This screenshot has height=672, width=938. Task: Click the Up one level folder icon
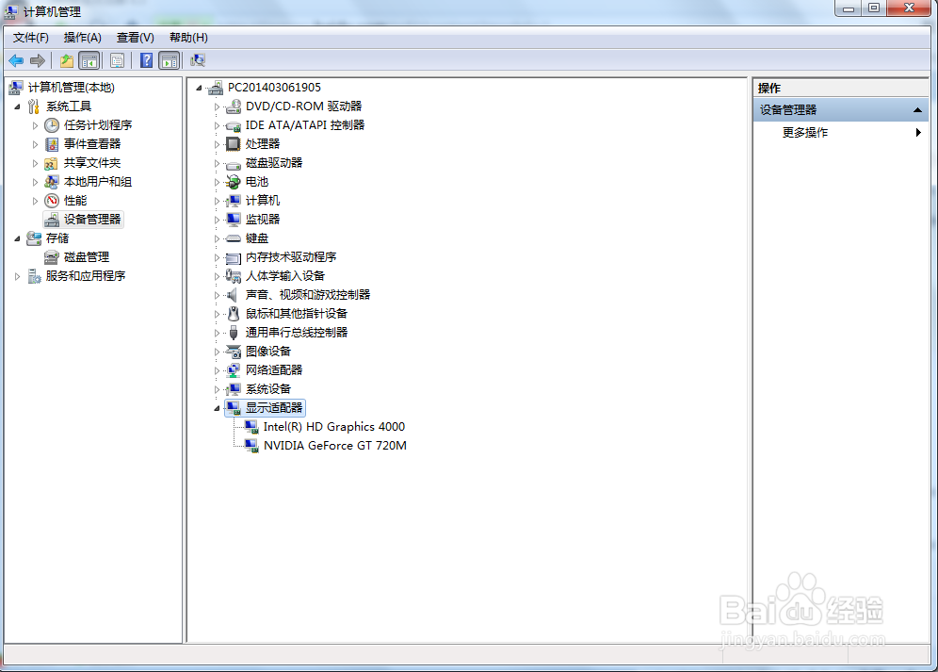click(x=67, y=60)
